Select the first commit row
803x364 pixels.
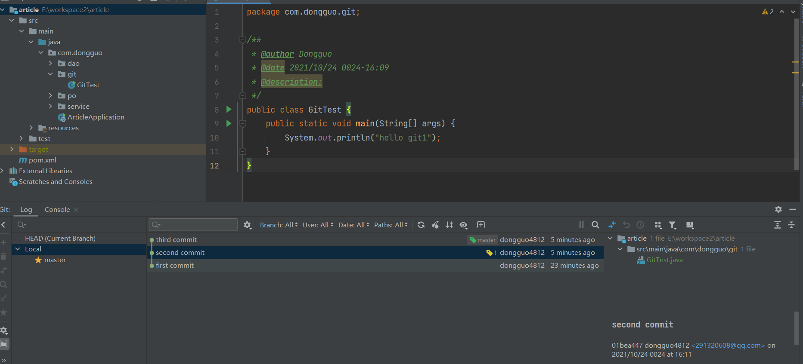pyautogui.click(x=375, y=265)
